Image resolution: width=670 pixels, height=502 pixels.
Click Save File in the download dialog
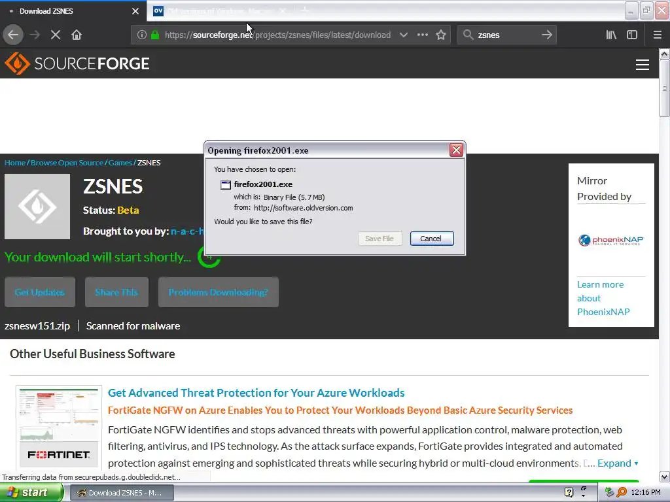[379, 239]
